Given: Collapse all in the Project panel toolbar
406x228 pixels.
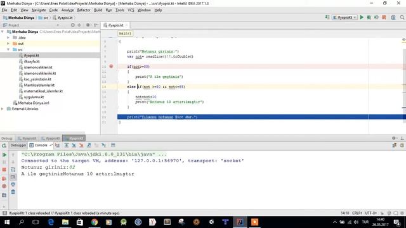Looking at the screenshot, I should coord(79,25).
